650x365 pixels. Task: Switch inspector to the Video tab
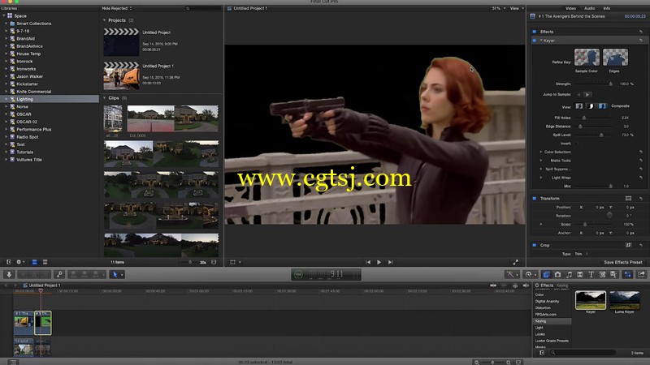pyautogui.click(x=571, y=8)
